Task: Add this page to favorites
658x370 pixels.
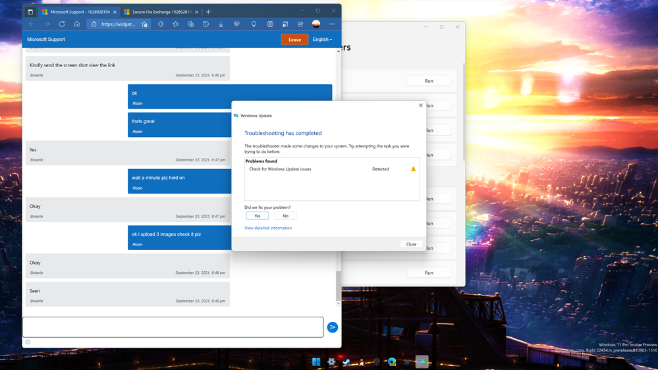Action: (144, 24)
